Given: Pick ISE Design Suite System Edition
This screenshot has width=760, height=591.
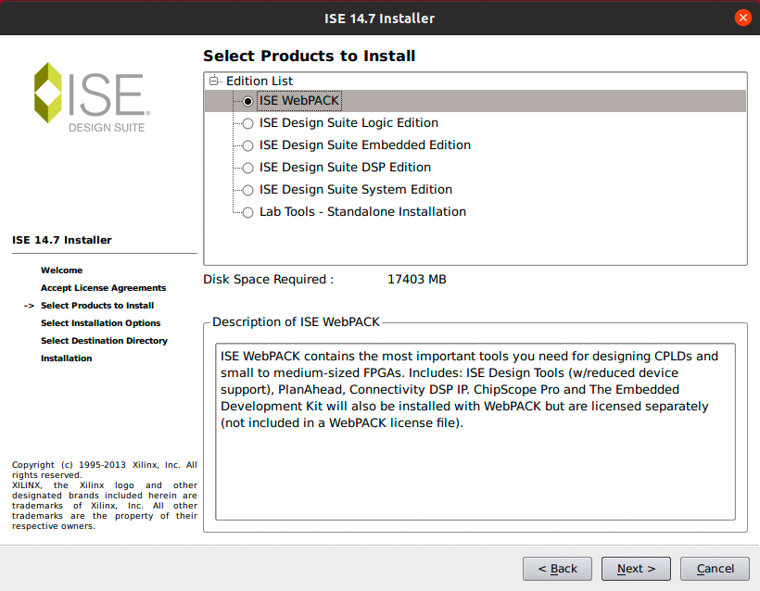Looking at the screenshot, I should pyautogui.click(x=247, y=191).
